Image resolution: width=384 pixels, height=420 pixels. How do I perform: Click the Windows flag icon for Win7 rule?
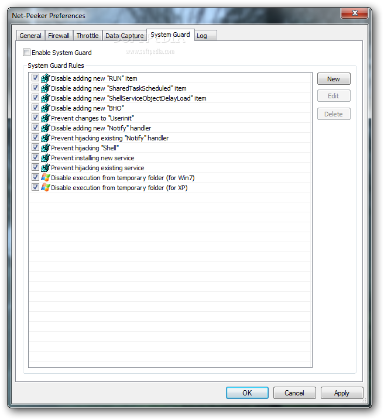45,177
